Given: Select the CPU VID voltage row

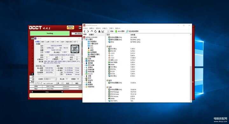Looking at the screenshot, I should click(x=122, y=51).
